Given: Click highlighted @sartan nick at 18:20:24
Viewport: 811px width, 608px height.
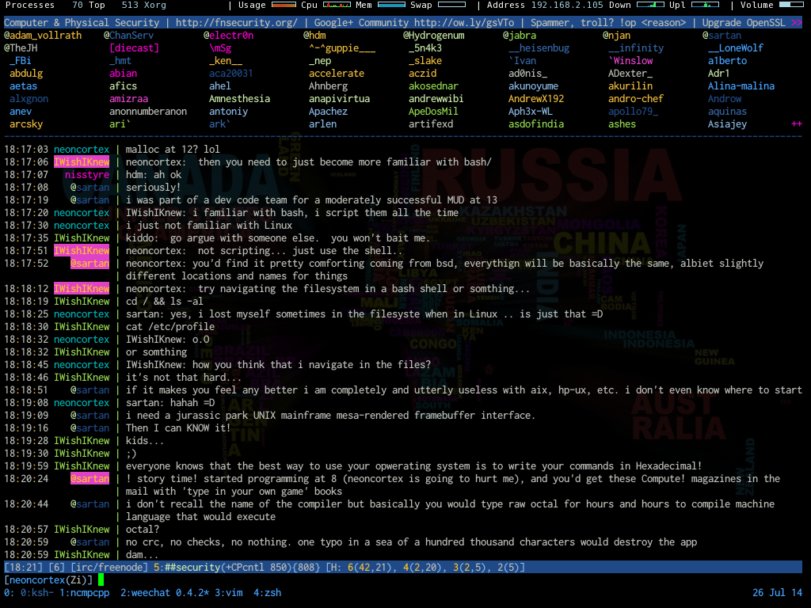Looking at the screenshot, I should coord(90,479).
